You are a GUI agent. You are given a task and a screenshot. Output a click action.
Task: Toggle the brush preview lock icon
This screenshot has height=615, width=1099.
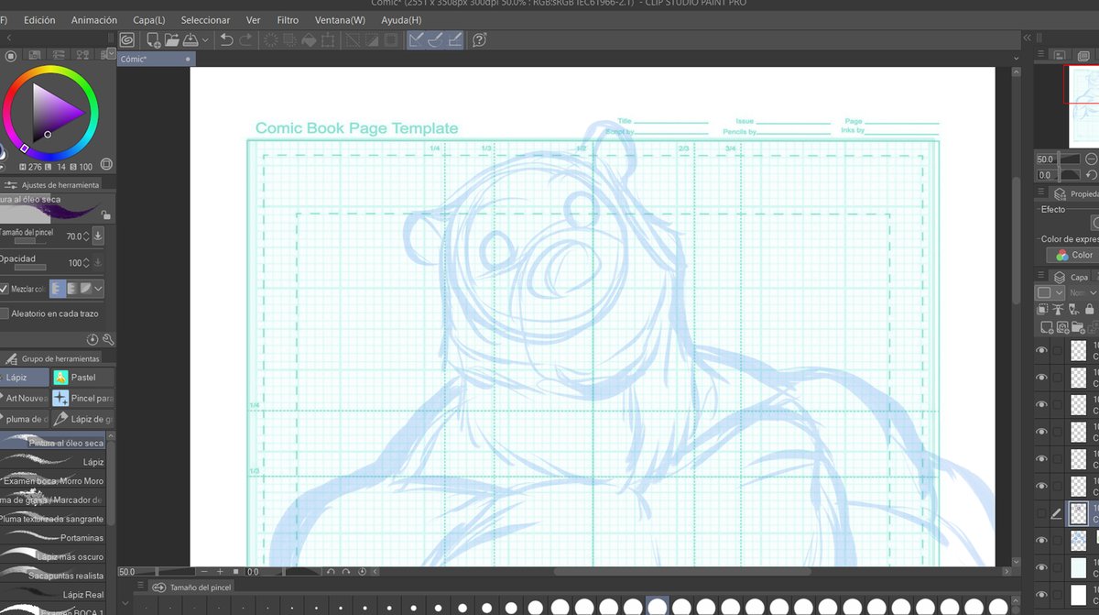106,214
